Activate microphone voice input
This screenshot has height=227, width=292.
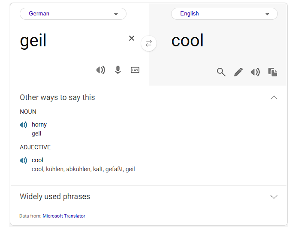click(117, 70)
